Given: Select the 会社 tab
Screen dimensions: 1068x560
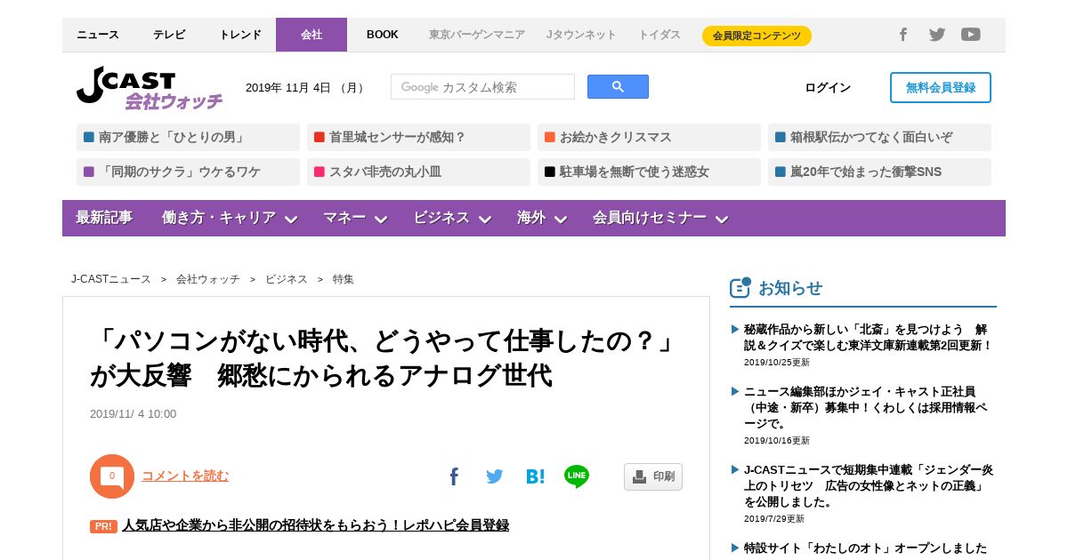Looking at the screenshot, I should [x=311, y=35].
